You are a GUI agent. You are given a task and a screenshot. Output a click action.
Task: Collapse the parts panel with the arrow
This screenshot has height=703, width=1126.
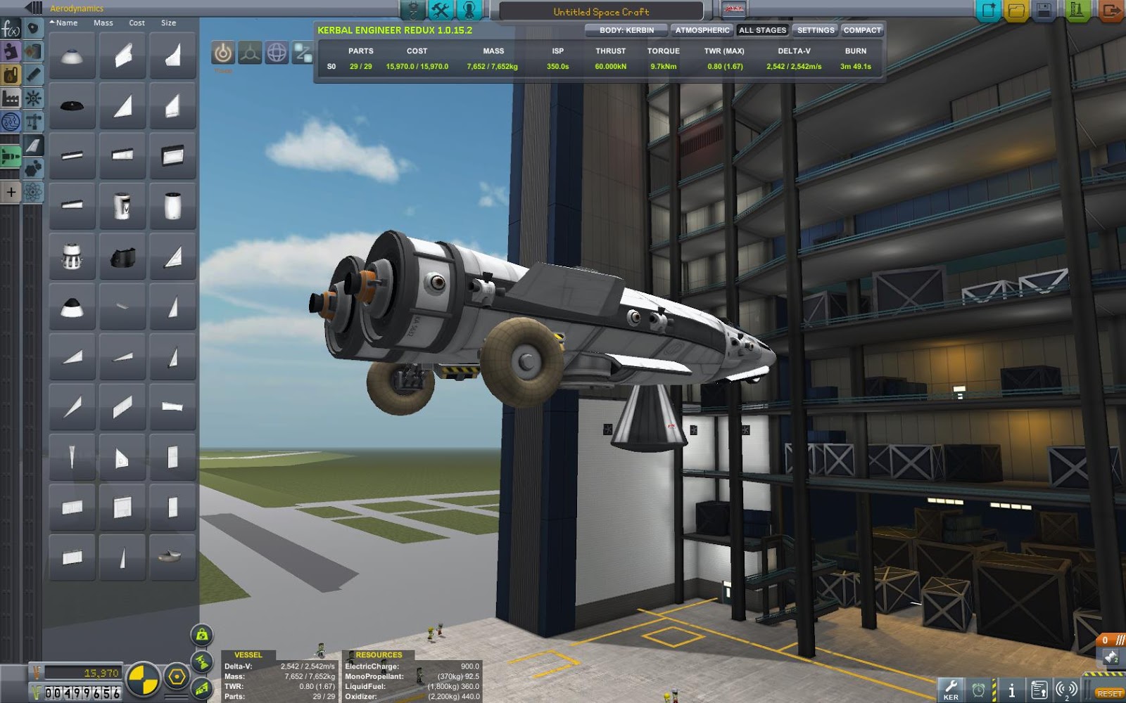pos(33,8)
